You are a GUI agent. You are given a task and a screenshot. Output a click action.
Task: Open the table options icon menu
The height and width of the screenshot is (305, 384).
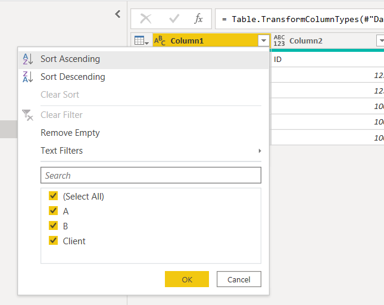pos(141,41)
